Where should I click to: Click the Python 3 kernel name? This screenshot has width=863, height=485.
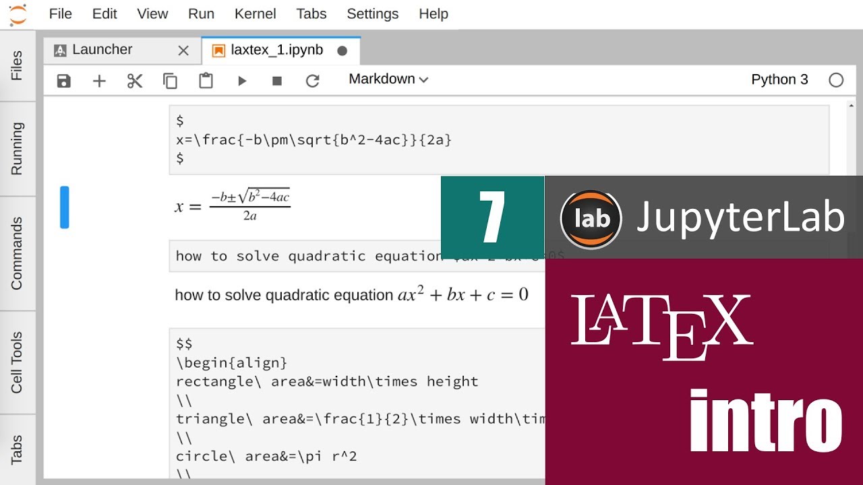(x=779, y=79)
